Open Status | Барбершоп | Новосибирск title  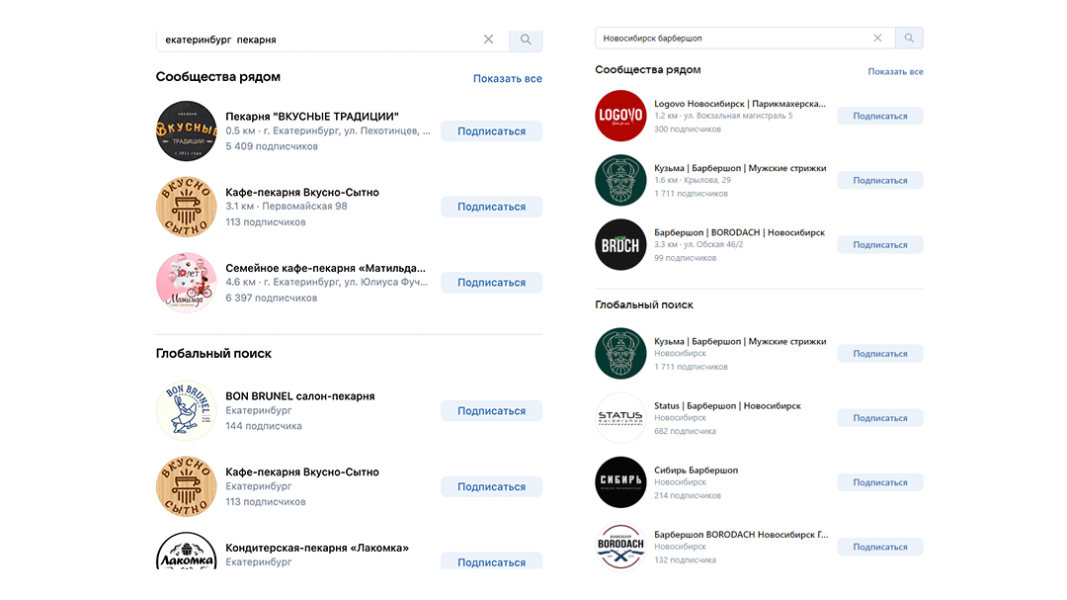pyautogui.click(x=727, y=405)
